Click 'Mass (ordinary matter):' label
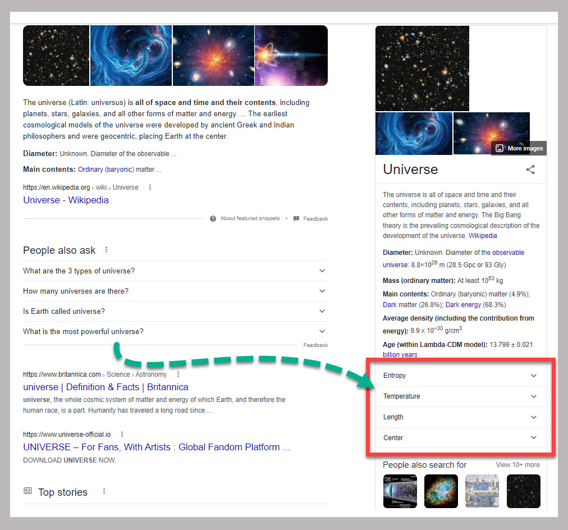568x530 pixels. point(419,281)
